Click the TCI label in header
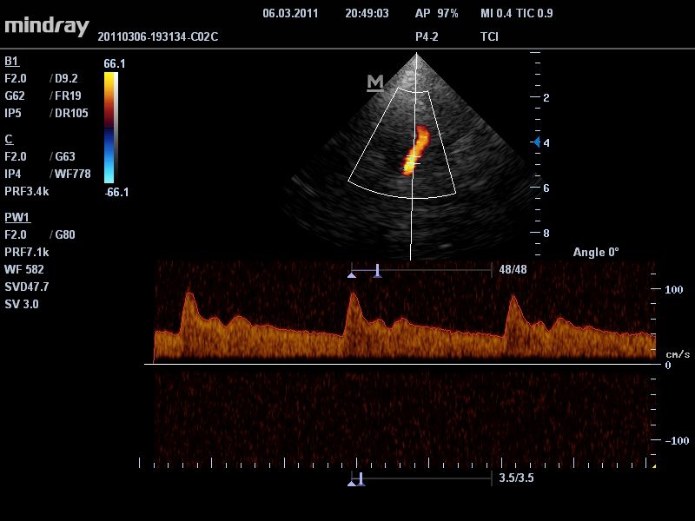Viewport: 695px width, 521px height. point(489,37)
